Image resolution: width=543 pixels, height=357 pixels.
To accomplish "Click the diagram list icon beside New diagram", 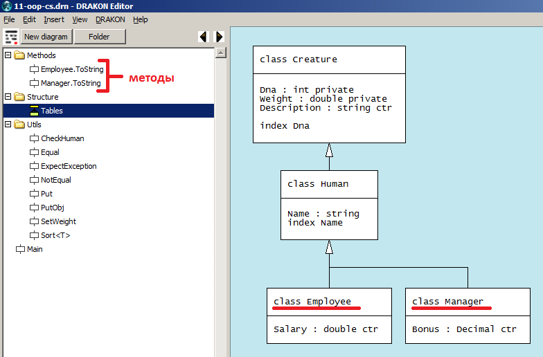I will [11, 37].
